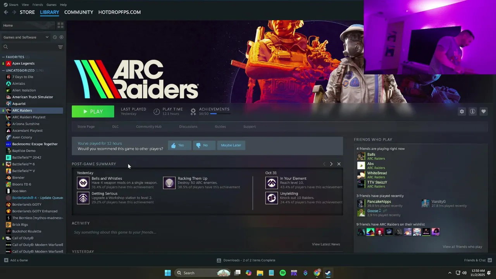Open the Help menu
Viewport: 496px width, 279px height.
[63, 5]
